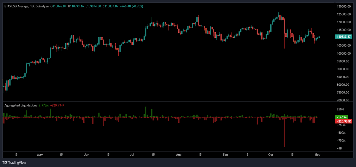Click the 250M liquidations axis label
The width and height of the screenshot is (356, 167).
340,109
